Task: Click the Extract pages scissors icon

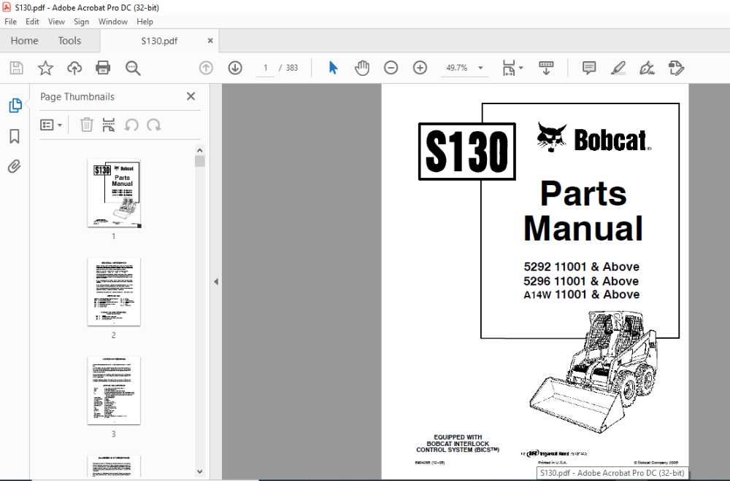Action: pyautogui.click(x=109, y=125)
